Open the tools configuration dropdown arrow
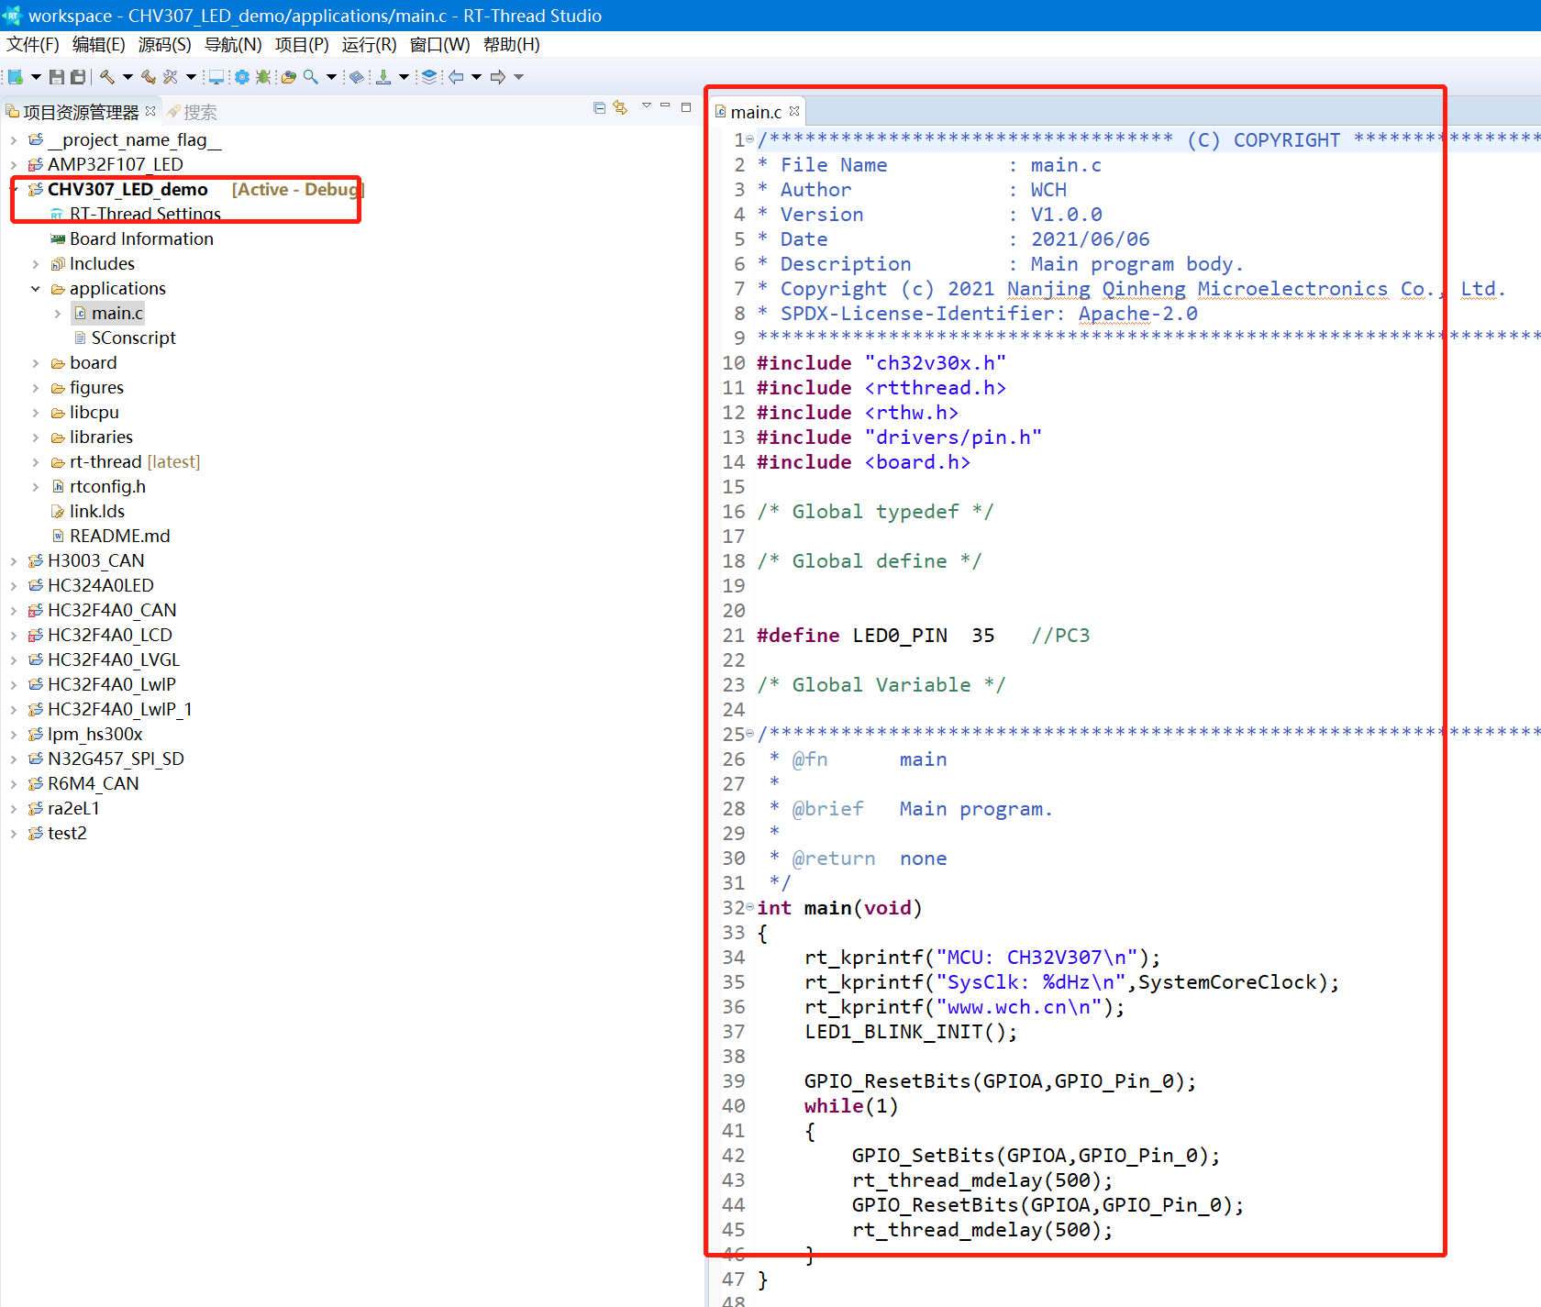1541x1307 pixels. [191, 77]
